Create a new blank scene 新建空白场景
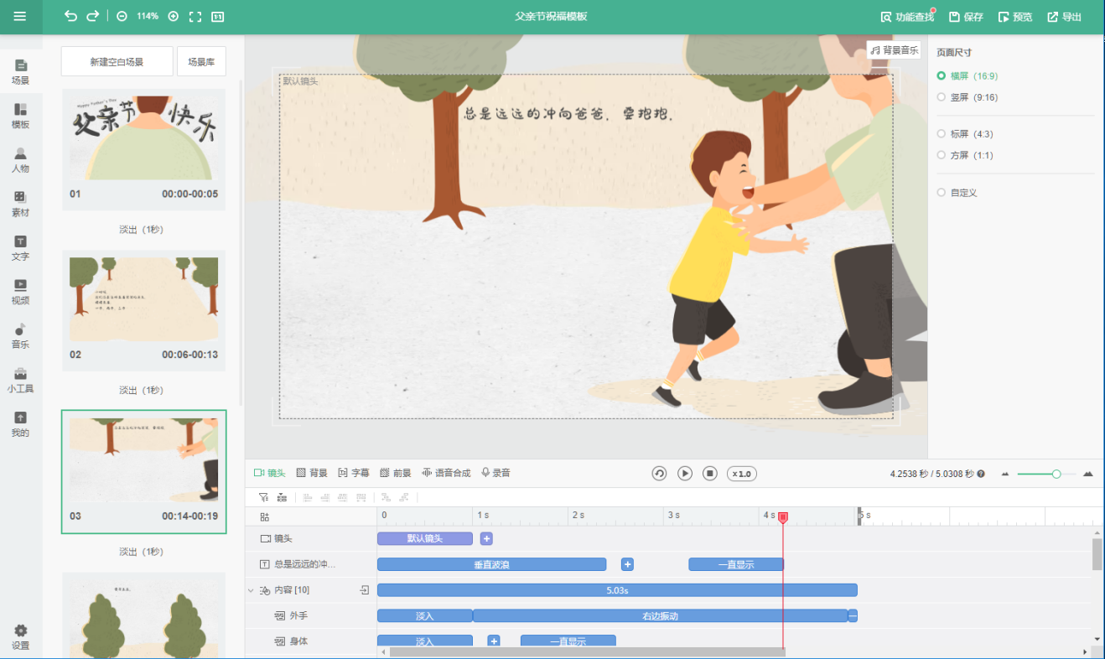The height and width of the screenshot is (659, 1105). tap(117, 61)
